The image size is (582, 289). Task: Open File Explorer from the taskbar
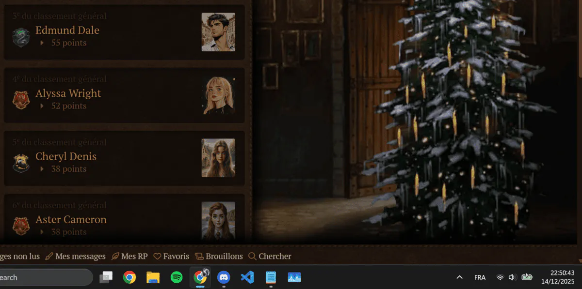(153, 277)
